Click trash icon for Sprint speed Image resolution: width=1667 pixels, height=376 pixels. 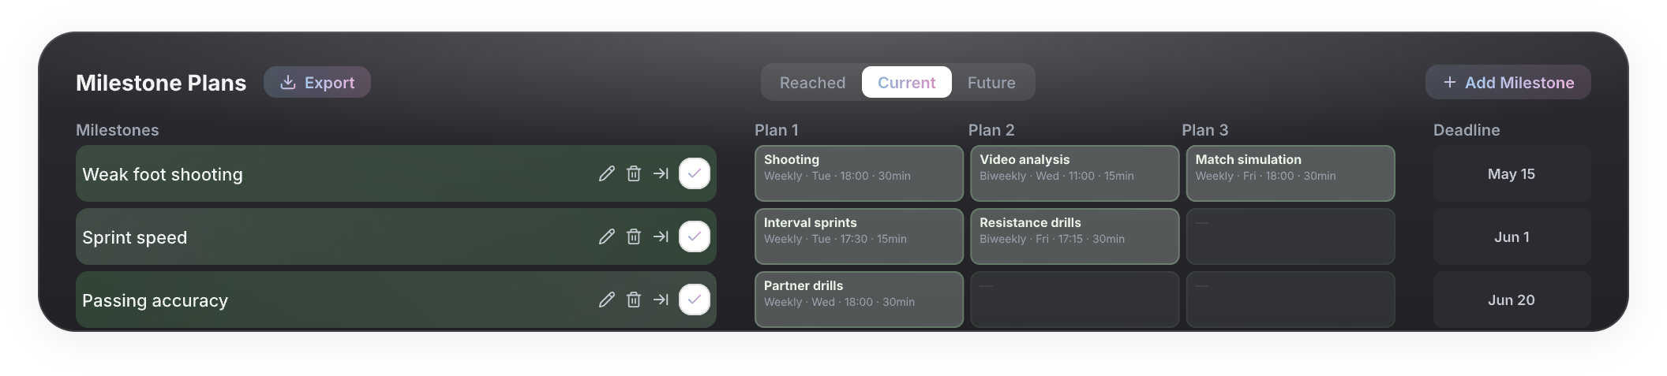coord(634,236)
